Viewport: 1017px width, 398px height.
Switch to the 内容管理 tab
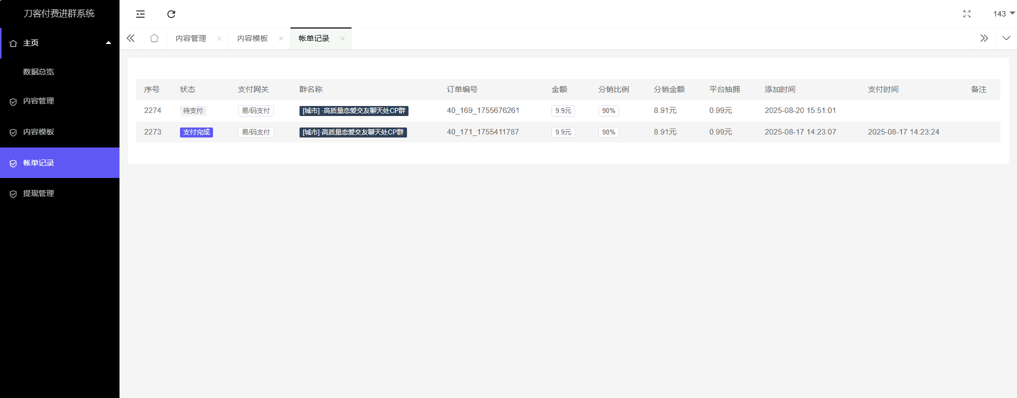tap(191, 38)
